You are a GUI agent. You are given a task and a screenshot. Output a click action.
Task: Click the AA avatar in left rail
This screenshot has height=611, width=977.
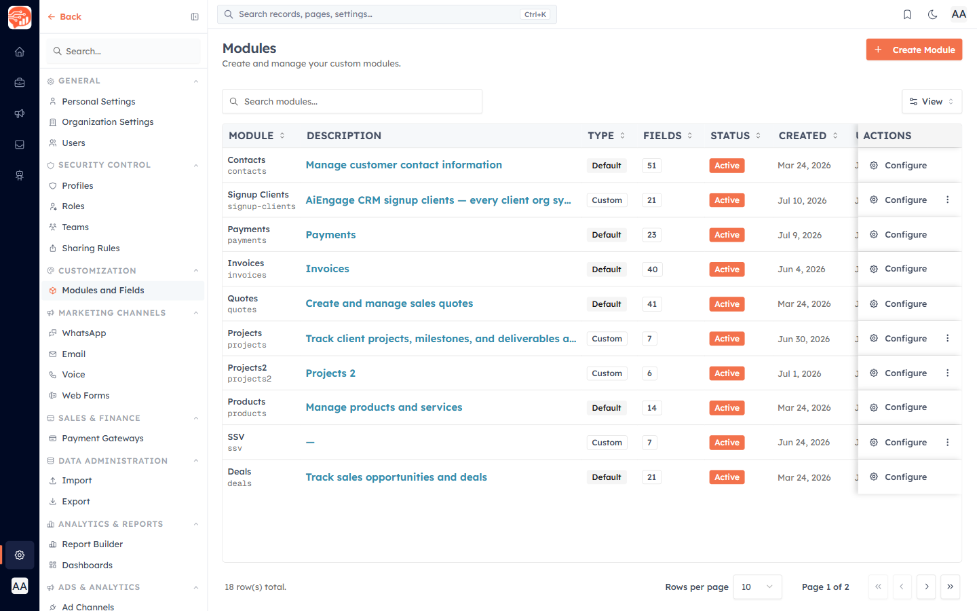[x=20, y=586]
